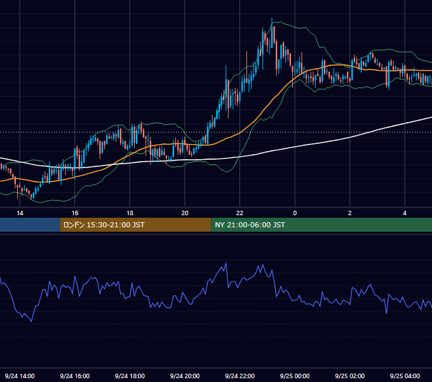Click the 9/24 20:00 time label
This screenshot has height=382, width=432.
click(x=185, y=376)
